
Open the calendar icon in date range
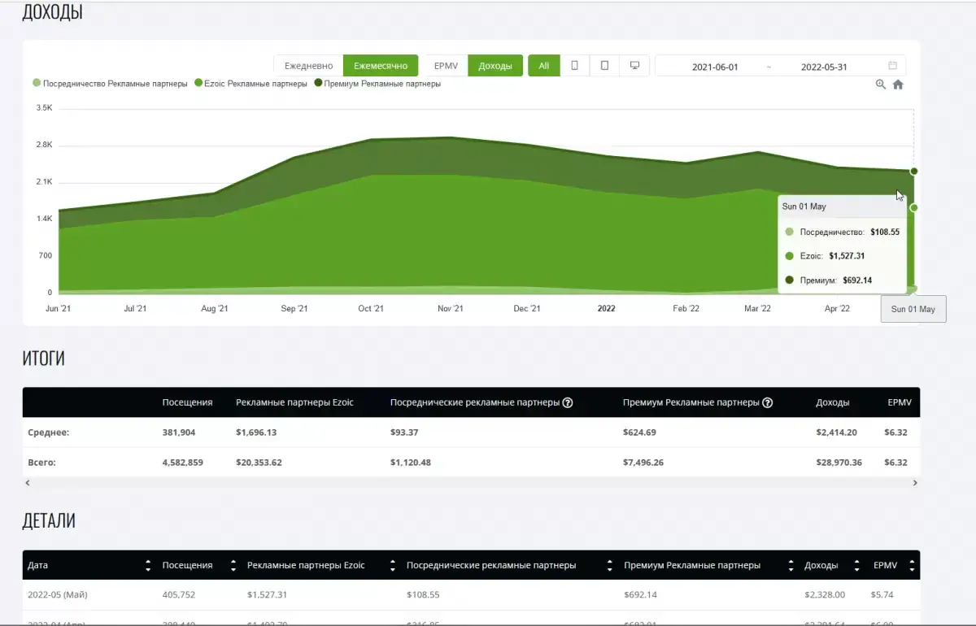(x=892, y=66)
